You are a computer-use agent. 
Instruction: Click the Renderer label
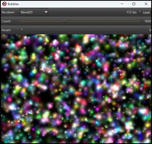(x=8, y=12)
